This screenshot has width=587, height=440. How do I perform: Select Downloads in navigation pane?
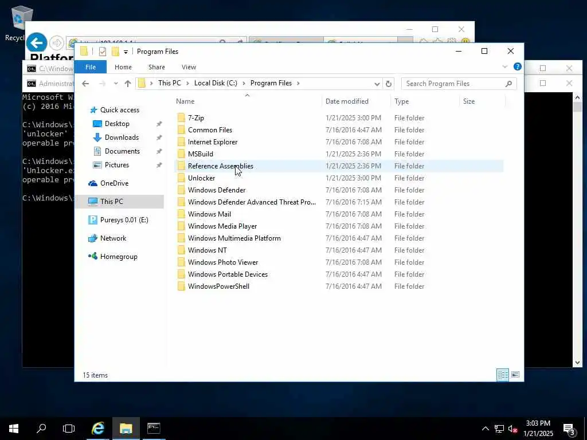[122, 137]
